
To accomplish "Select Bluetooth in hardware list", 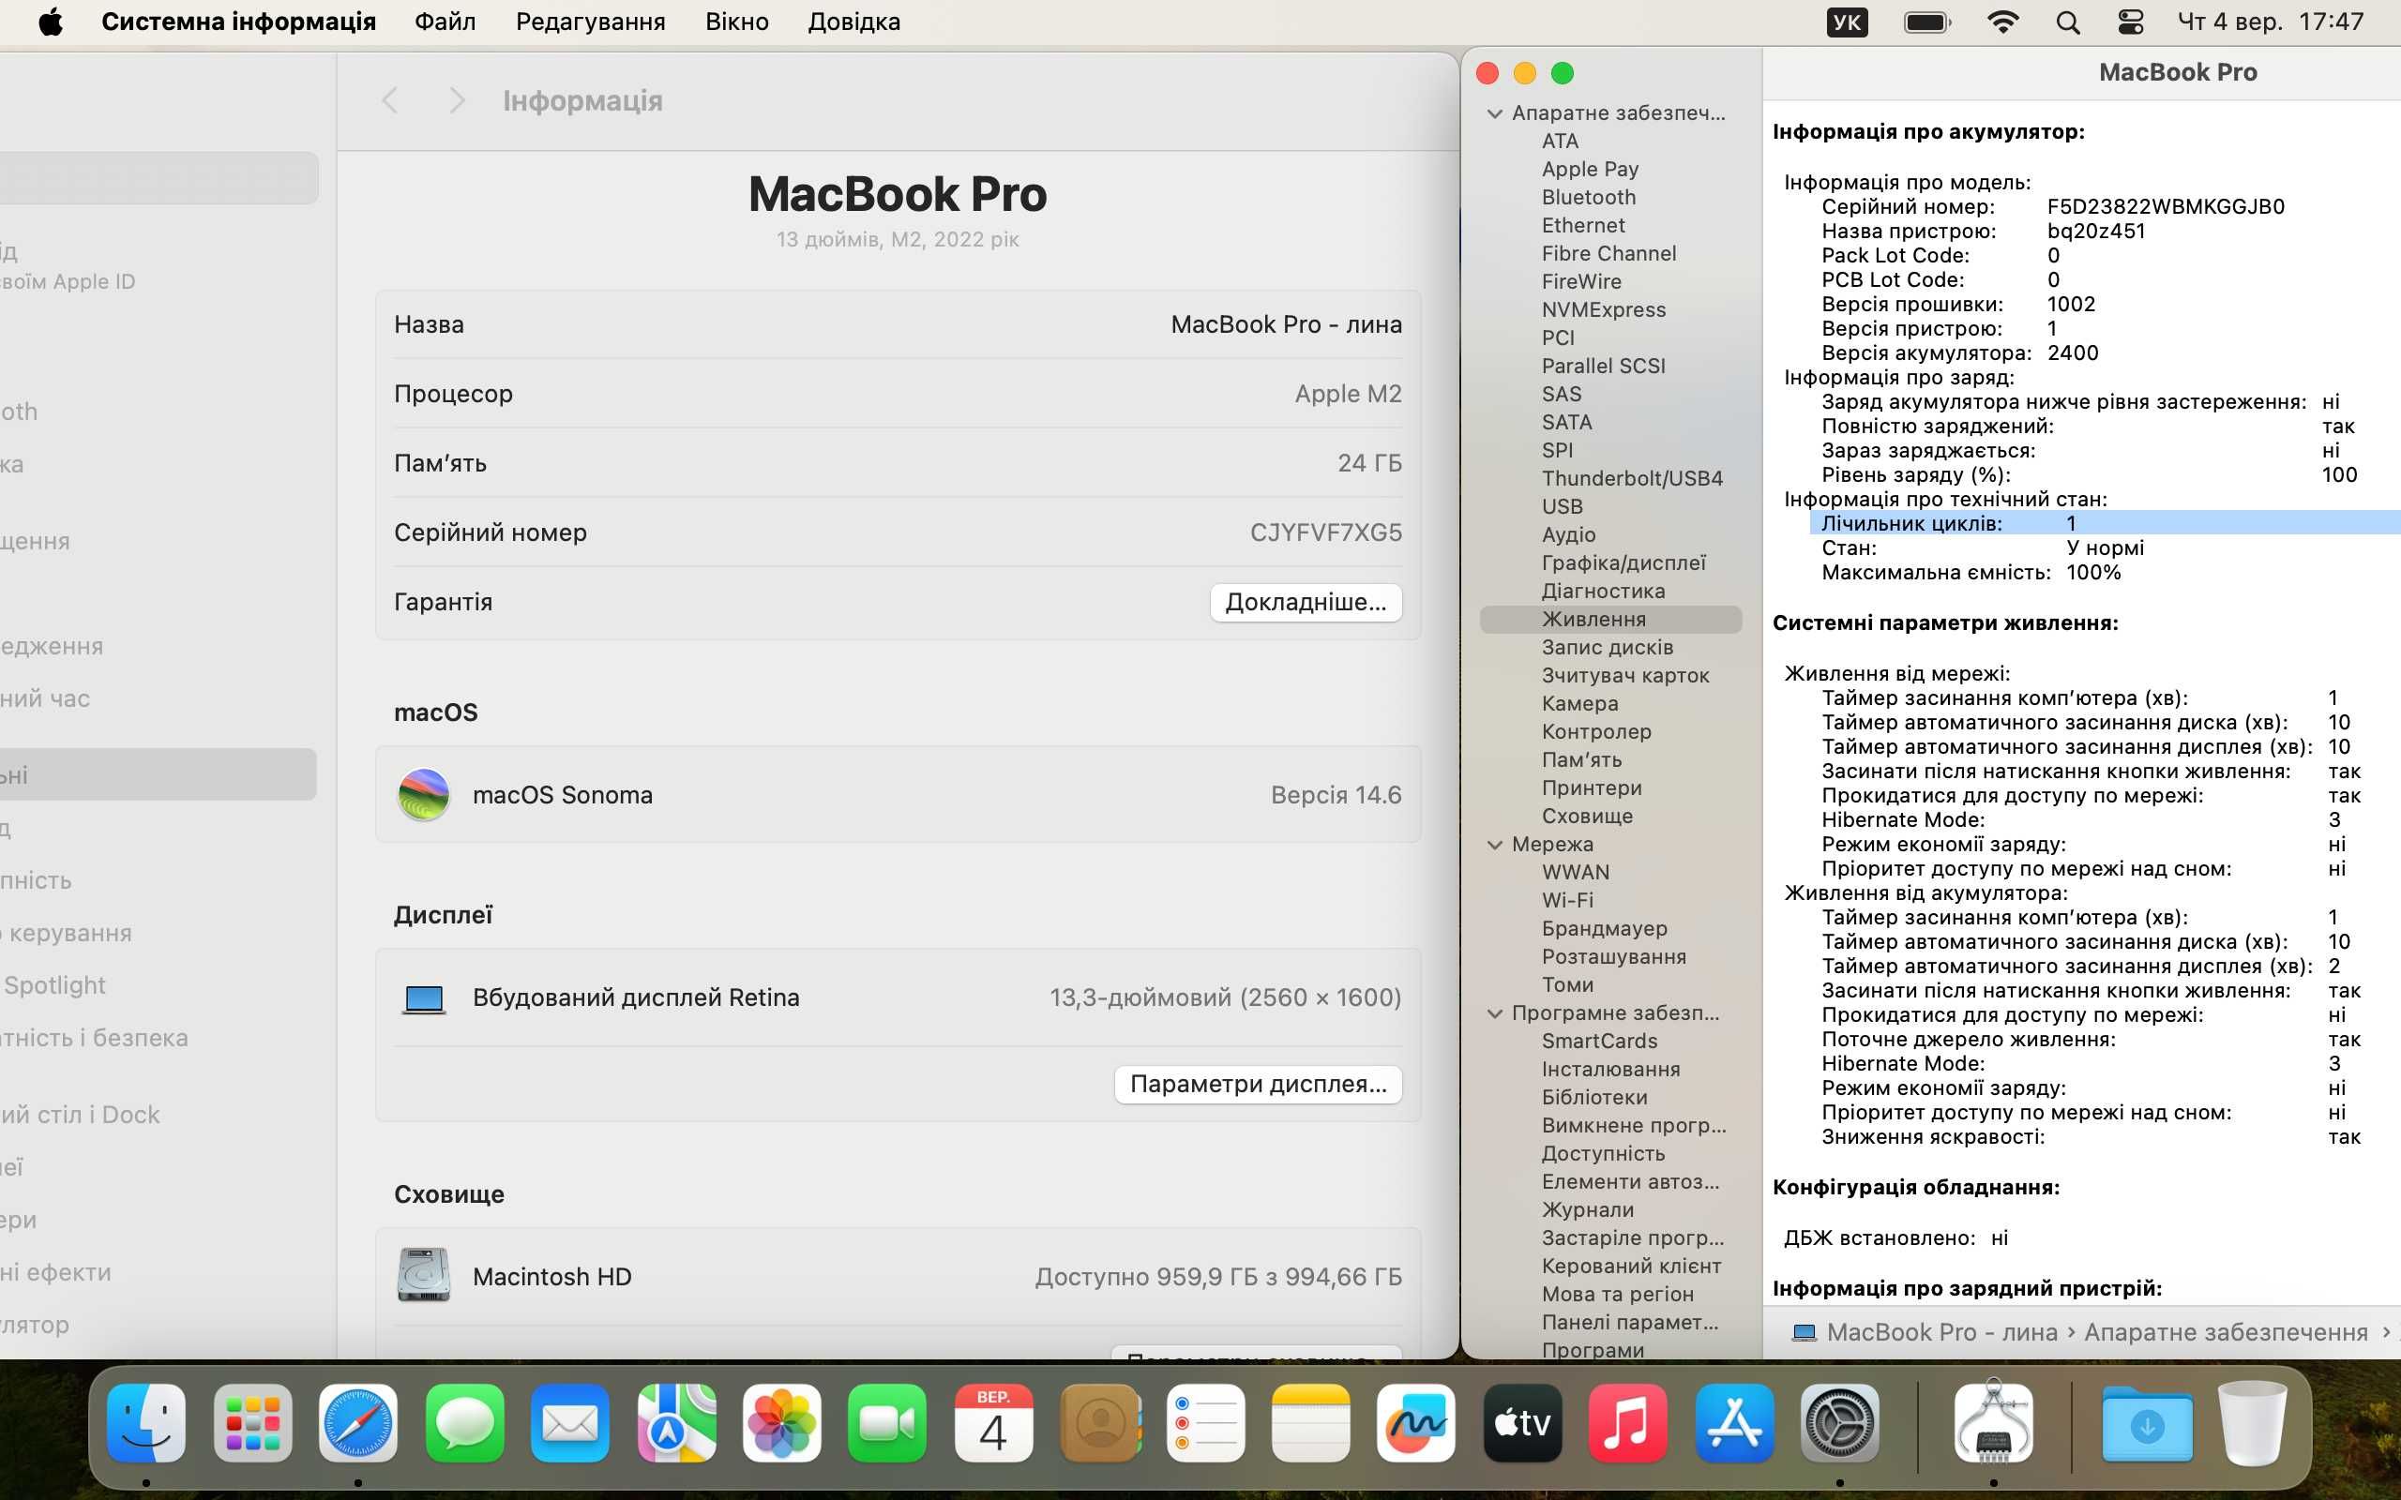I will pyautogui.click(x=1589, y=198).
